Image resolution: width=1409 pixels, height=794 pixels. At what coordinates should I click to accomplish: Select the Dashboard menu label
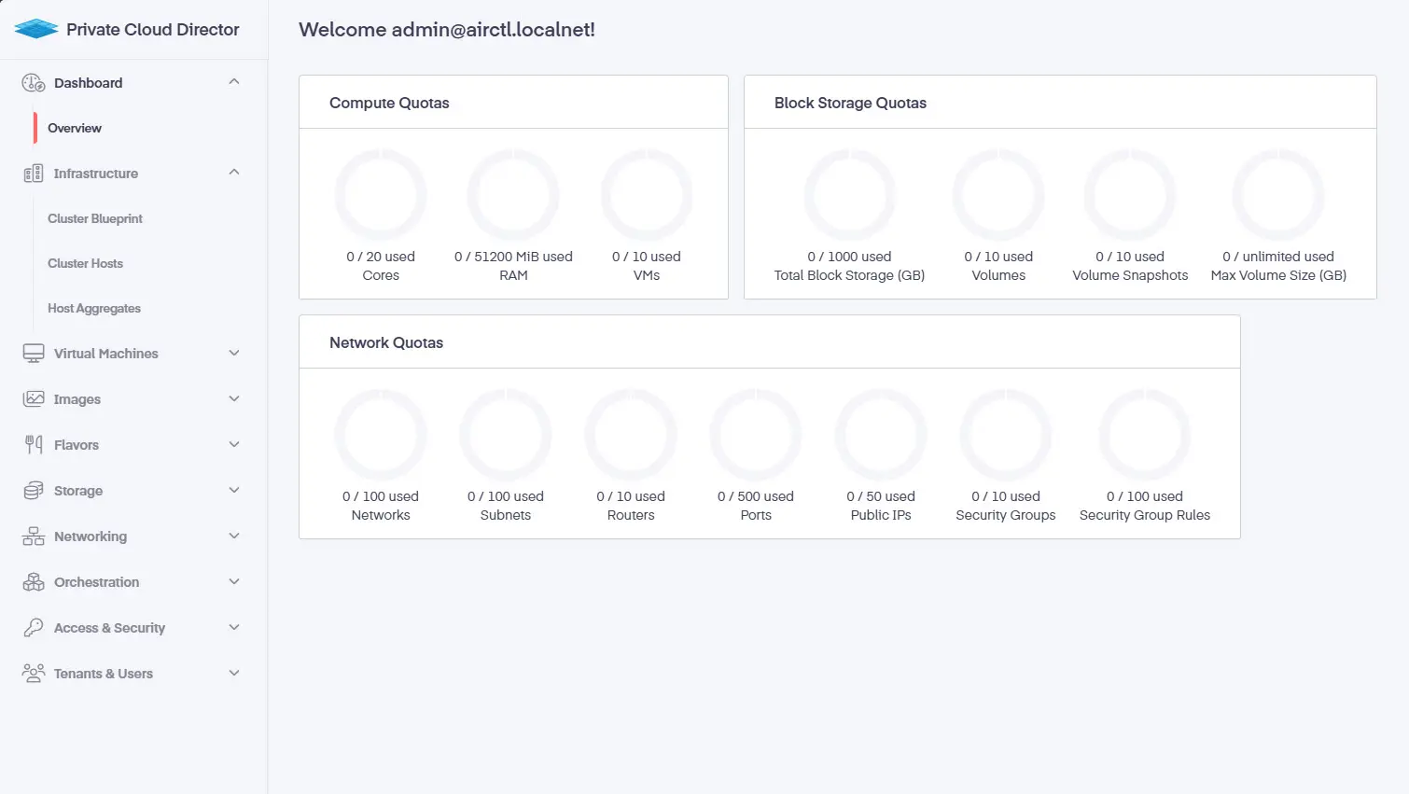coord(88,83)
